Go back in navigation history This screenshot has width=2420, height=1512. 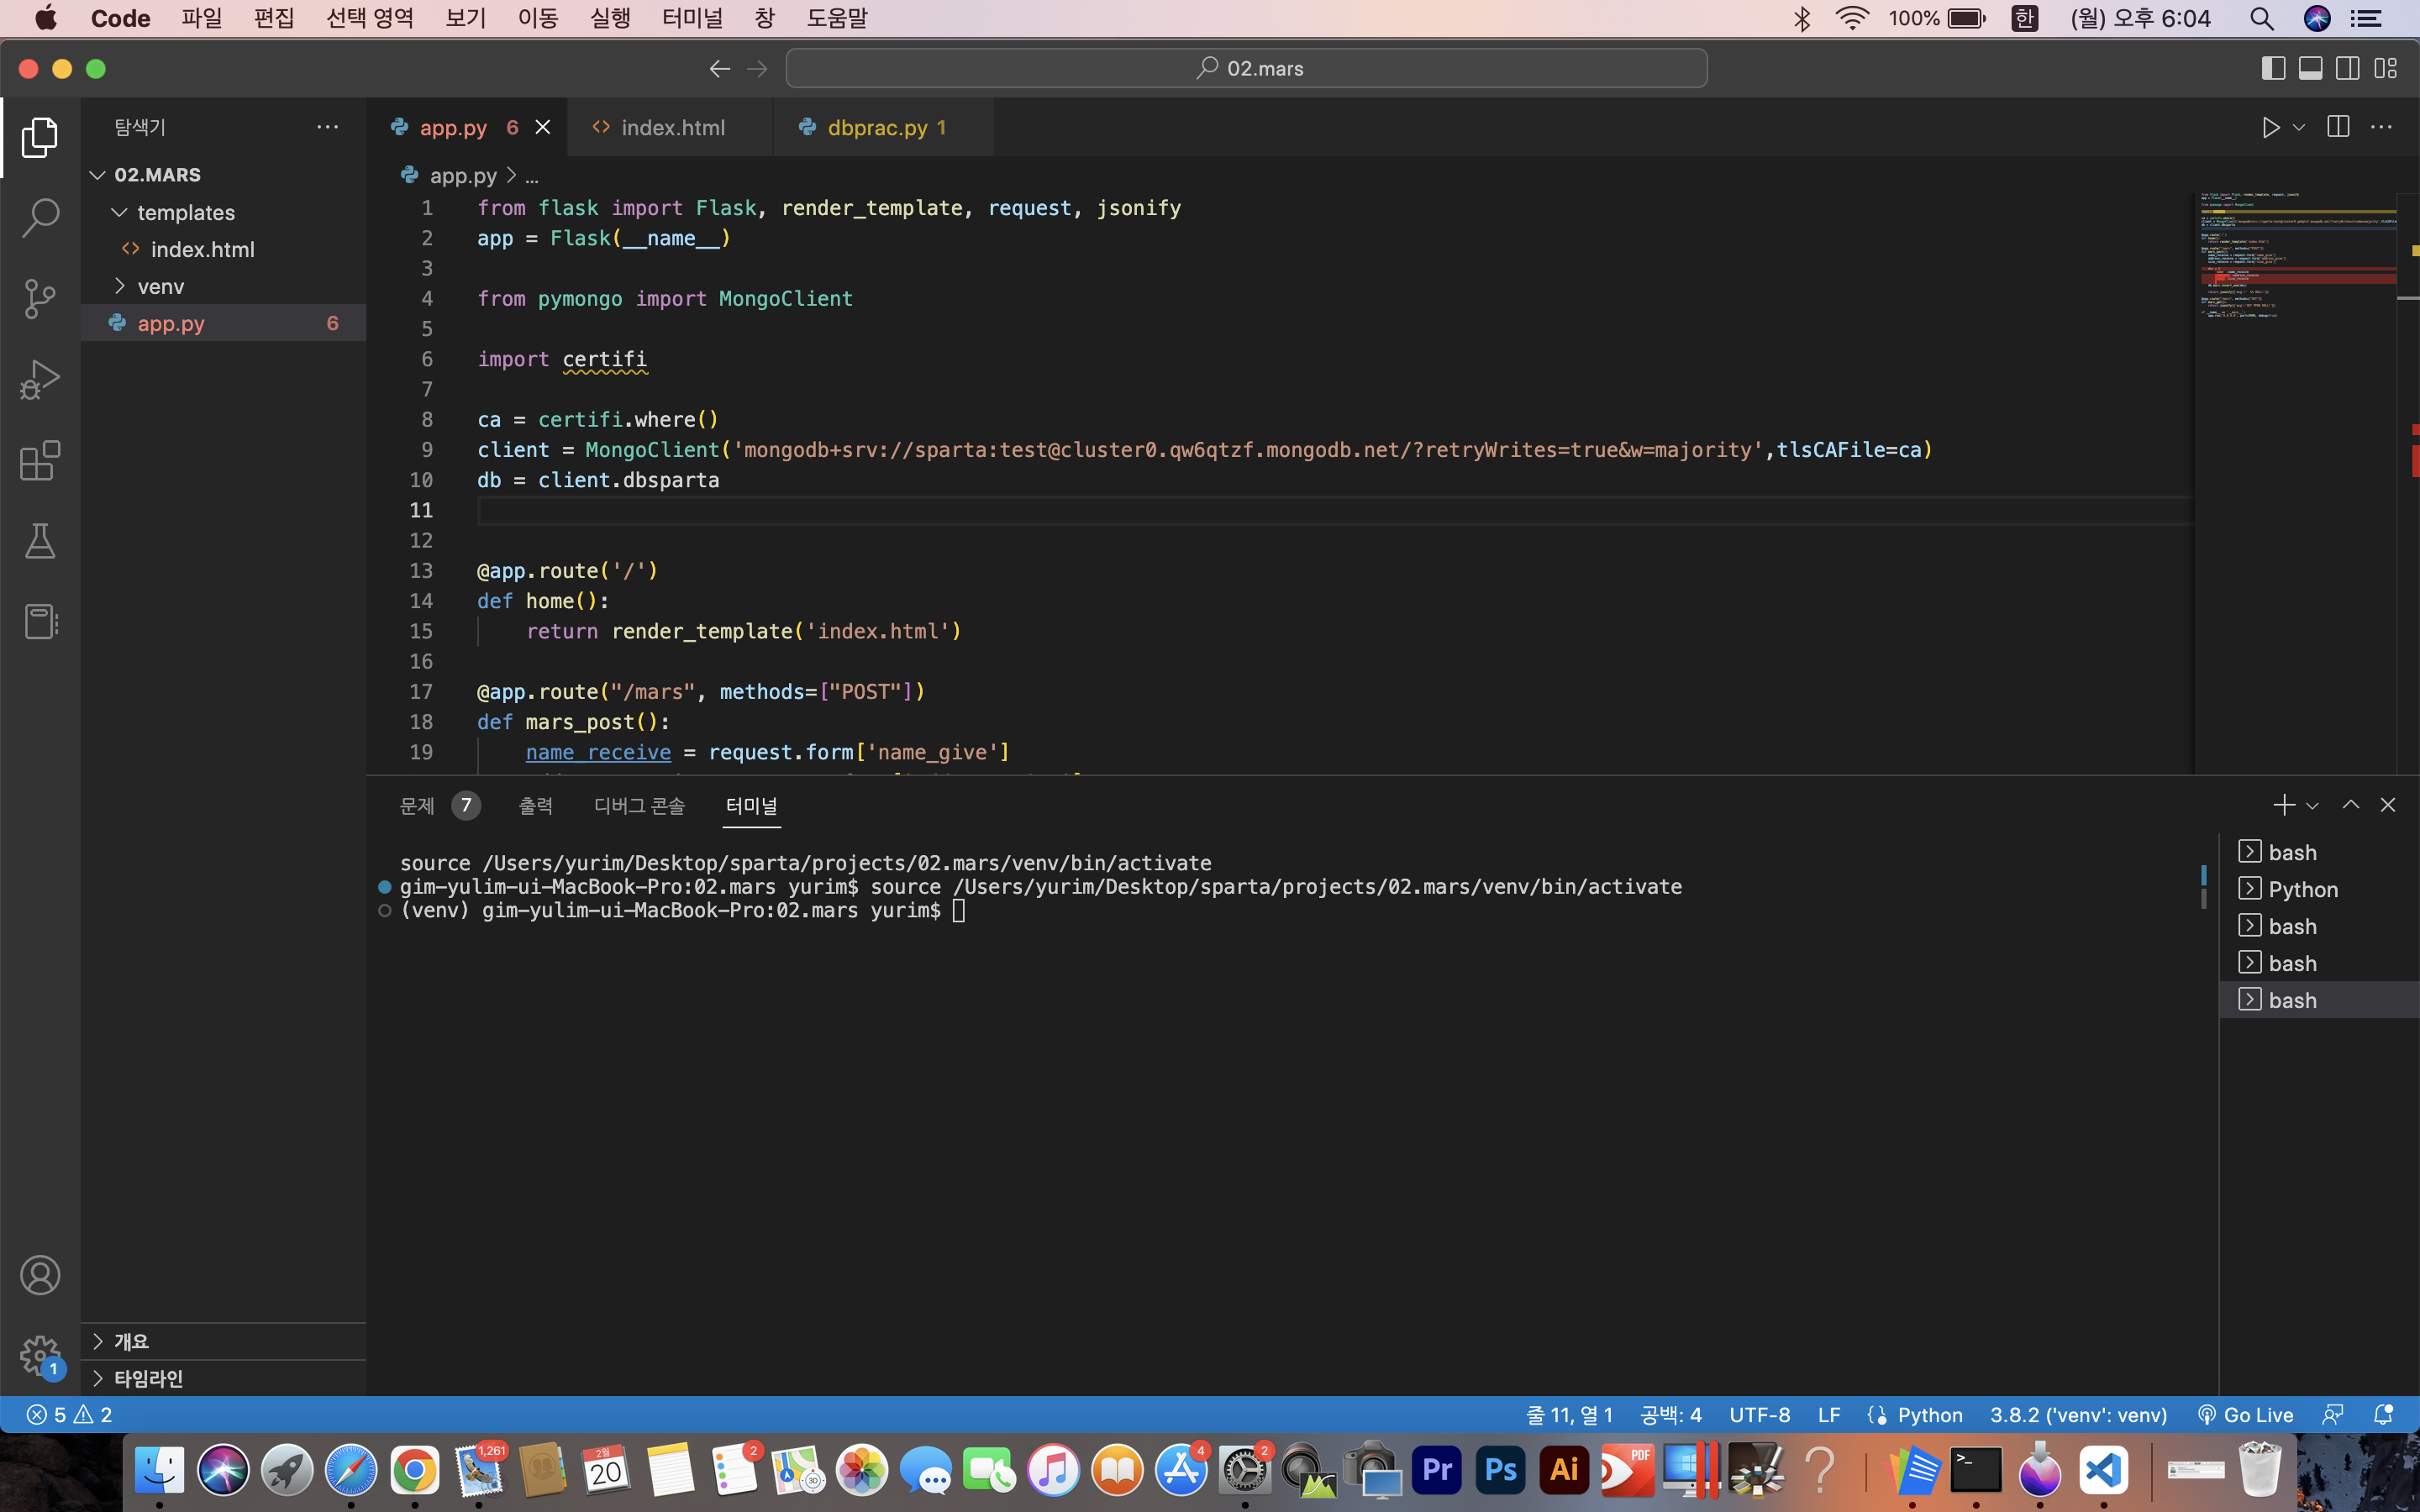719,68
